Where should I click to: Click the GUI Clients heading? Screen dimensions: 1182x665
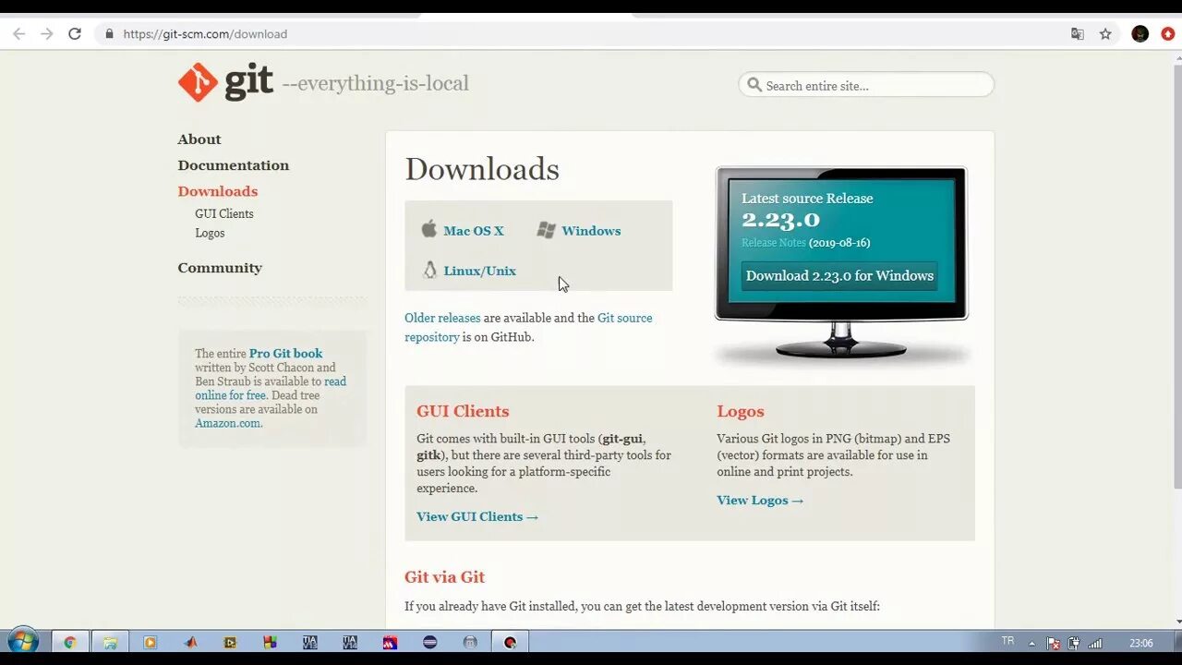point(463,411)
